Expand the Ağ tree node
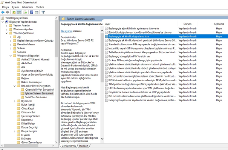Viewport: 228px width, 150px height. [x=11, y=37]
